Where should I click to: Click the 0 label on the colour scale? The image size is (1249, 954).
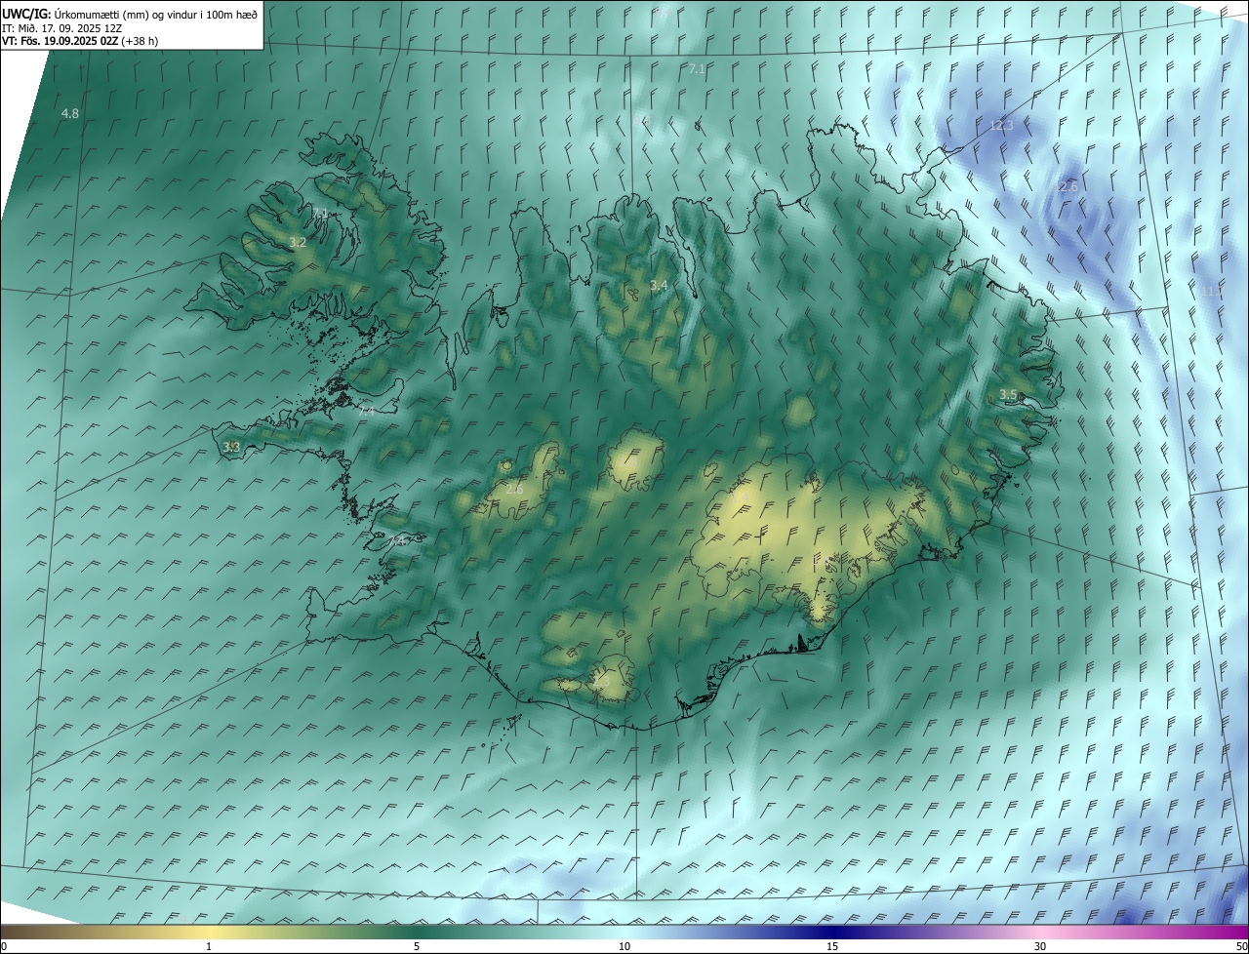4,946
